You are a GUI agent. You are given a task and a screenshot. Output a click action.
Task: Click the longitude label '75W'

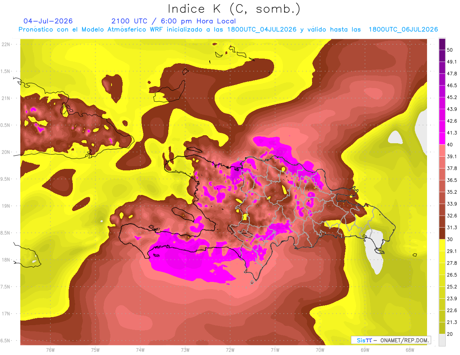[95, 350]
